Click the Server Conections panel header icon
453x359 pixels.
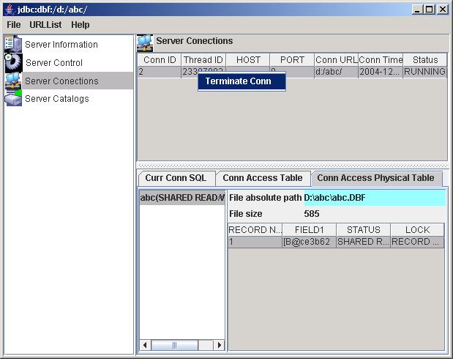145,42
